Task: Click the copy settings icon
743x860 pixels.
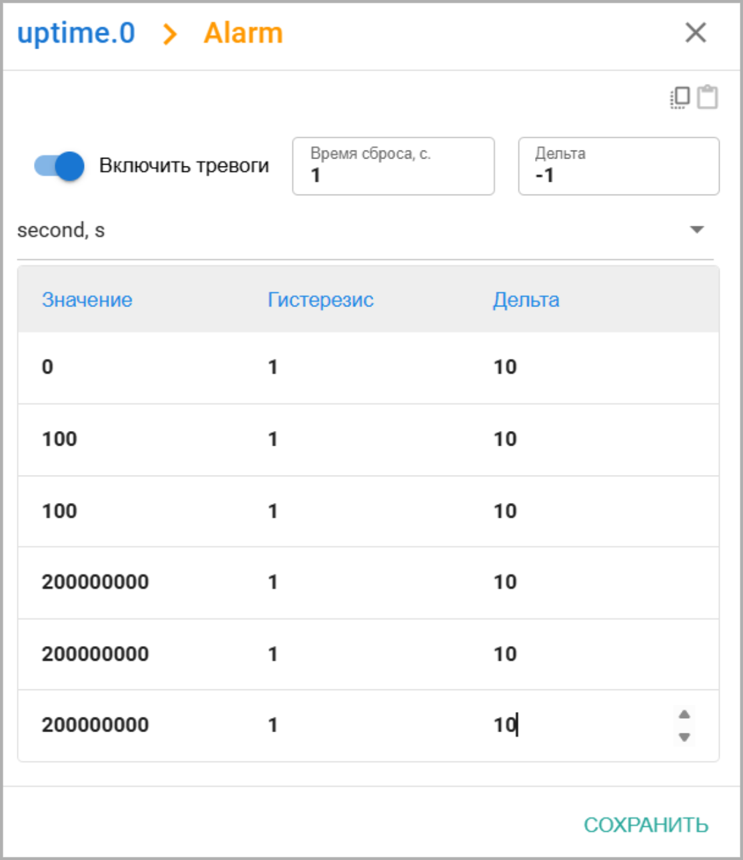Action: pyautogui.click(x=680, y=97)
